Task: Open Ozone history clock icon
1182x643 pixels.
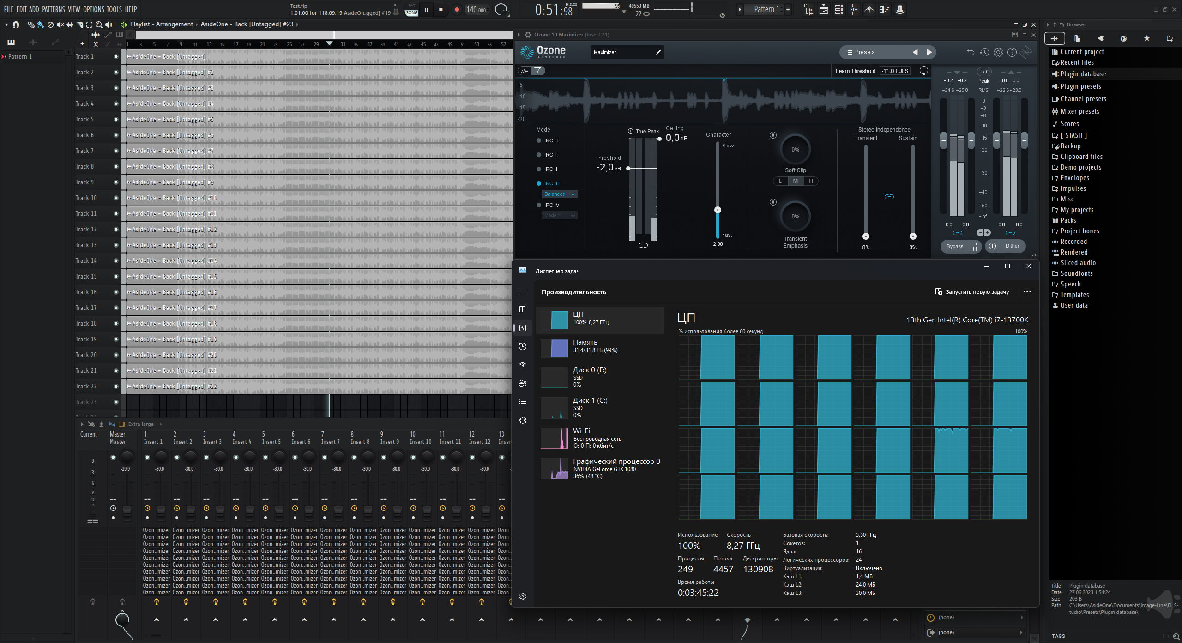Action: (x=984, y=52)
